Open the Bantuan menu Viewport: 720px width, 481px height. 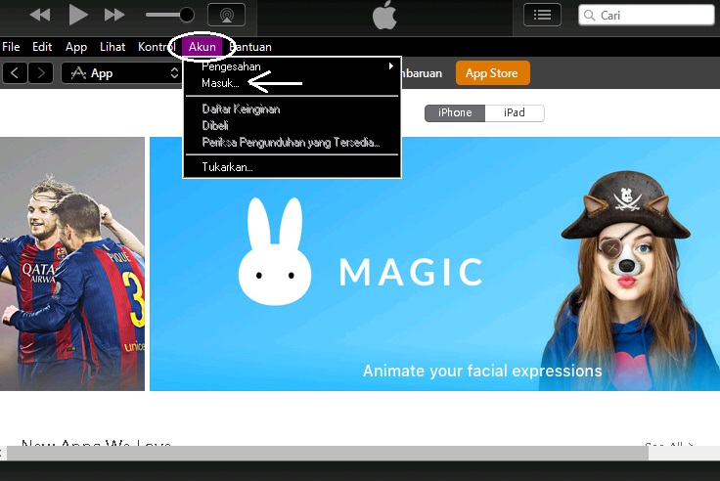pyautogui.click(x=250, y=47)
